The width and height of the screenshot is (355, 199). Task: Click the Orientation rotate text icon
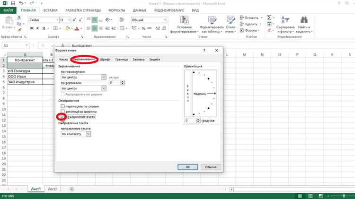click(107, 20)
